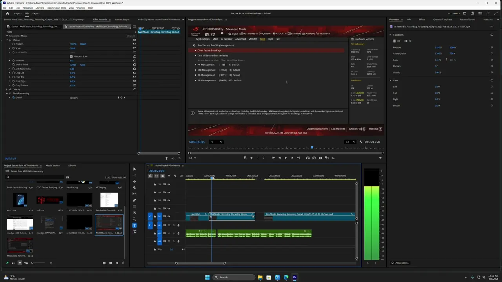Select the Selection tool in the timeline toolbar
The width and height of the screenshot is (502, 282).
click(134, 169)
